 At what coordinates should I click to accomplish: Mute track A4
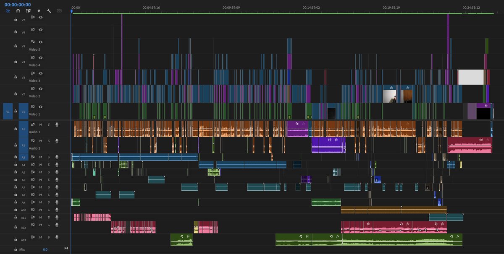click(41, 165)
